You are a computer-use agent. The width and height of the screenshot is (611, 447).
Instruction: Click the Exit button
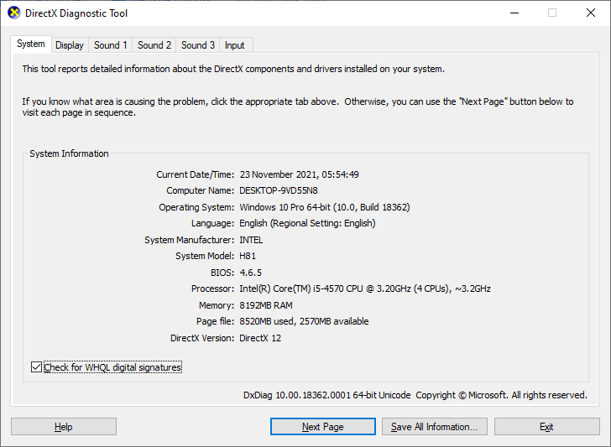point(546,427)
